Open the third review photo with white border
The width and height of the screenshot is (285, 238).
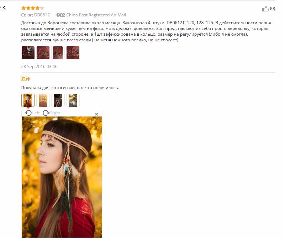click(58, 53)
